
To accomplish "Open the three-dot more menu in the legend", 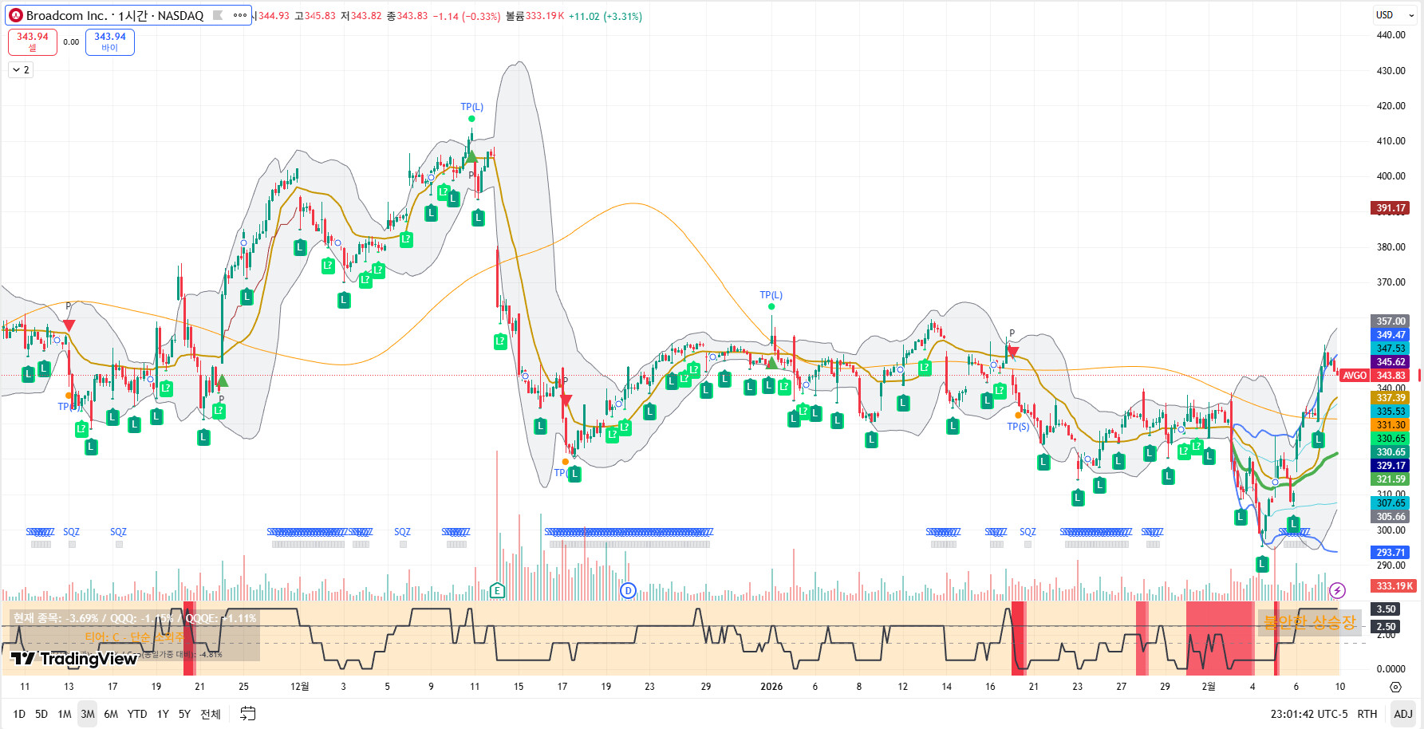I will click(240, 15).
